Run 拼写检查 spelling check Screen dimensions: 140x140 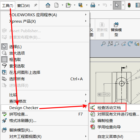(x=45, y=114)
